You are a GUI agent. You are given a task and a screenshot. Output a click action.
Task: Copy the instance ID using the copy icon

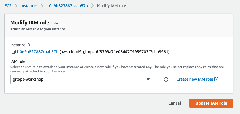[x=13, y=52]
